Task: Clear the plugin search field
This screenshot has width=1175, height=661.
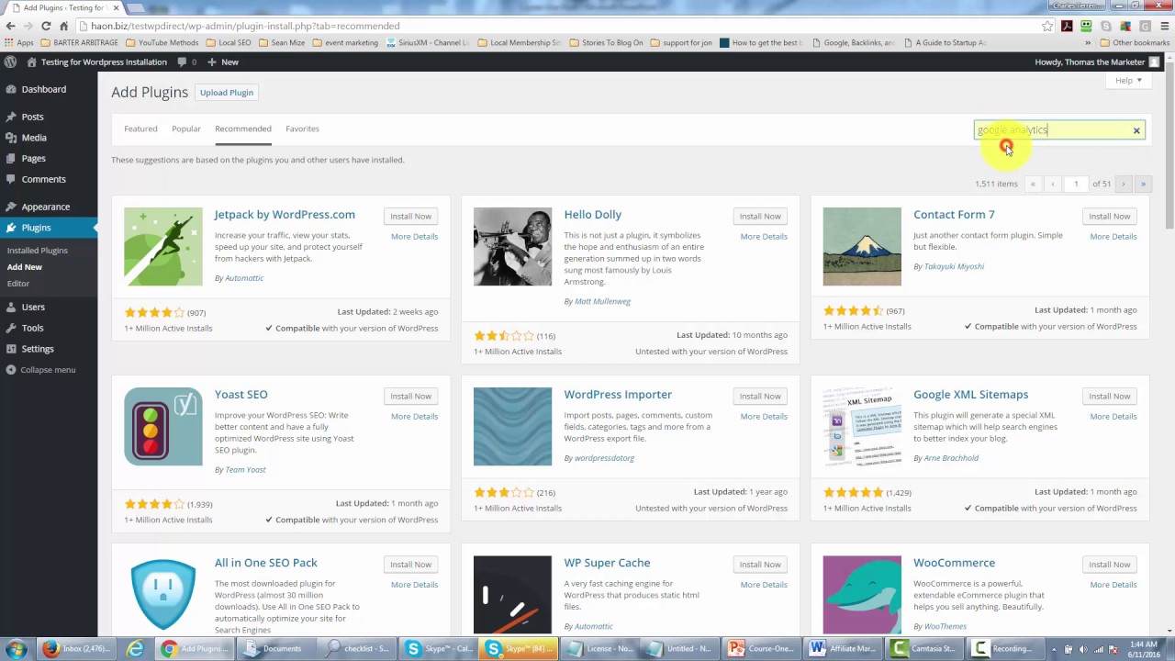Action: point(1136,130)
